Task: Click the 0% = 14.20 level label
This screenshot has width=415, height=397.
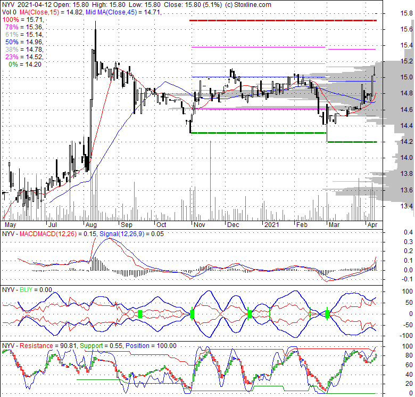Action: 25,64
